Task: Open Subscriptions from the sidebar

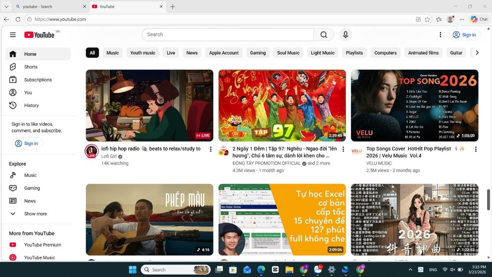Action: coord(39,79)
